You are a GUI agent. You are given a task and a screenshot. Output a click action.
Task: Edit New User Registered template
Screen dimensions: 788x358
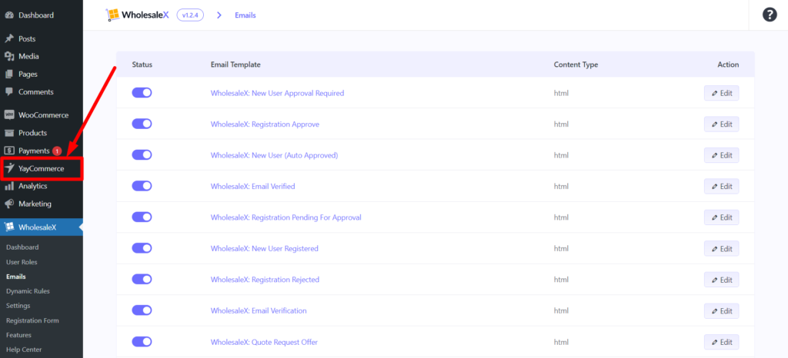721,248
